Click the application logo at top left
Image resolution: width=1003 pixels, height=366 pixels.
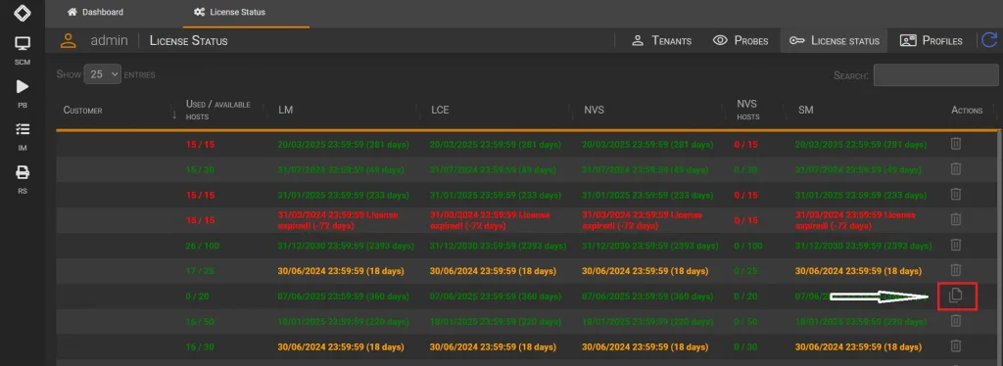pyautogui.click(x=23, y=12)
